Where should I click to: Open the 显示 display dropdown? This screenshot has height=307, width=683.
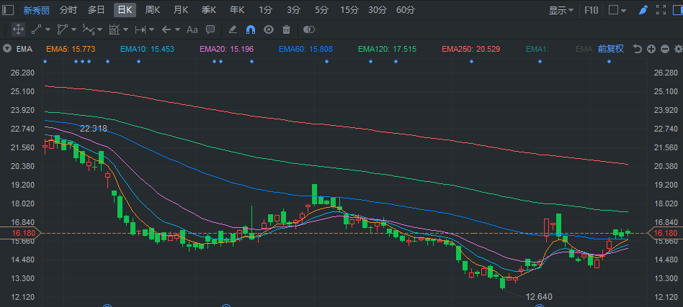pos(561,10)
